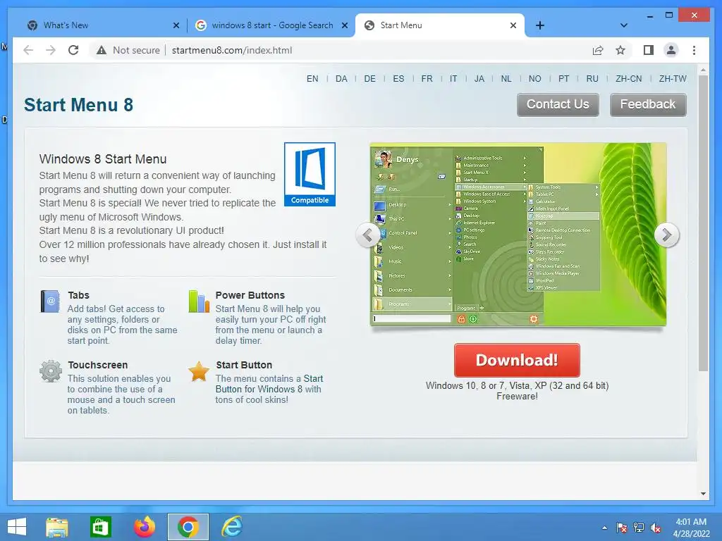Viewport: 722px width, 541px height.
Task: Click the green Start Menu screenshot
Action: tap(518, 234)
